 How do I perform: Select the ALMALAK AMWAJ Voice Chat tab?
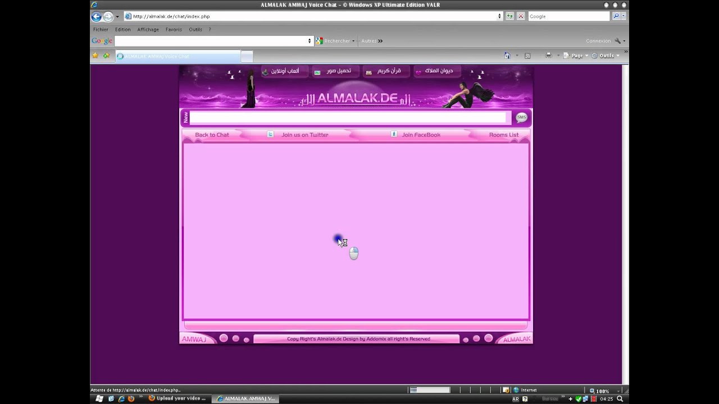coord(178,56)
